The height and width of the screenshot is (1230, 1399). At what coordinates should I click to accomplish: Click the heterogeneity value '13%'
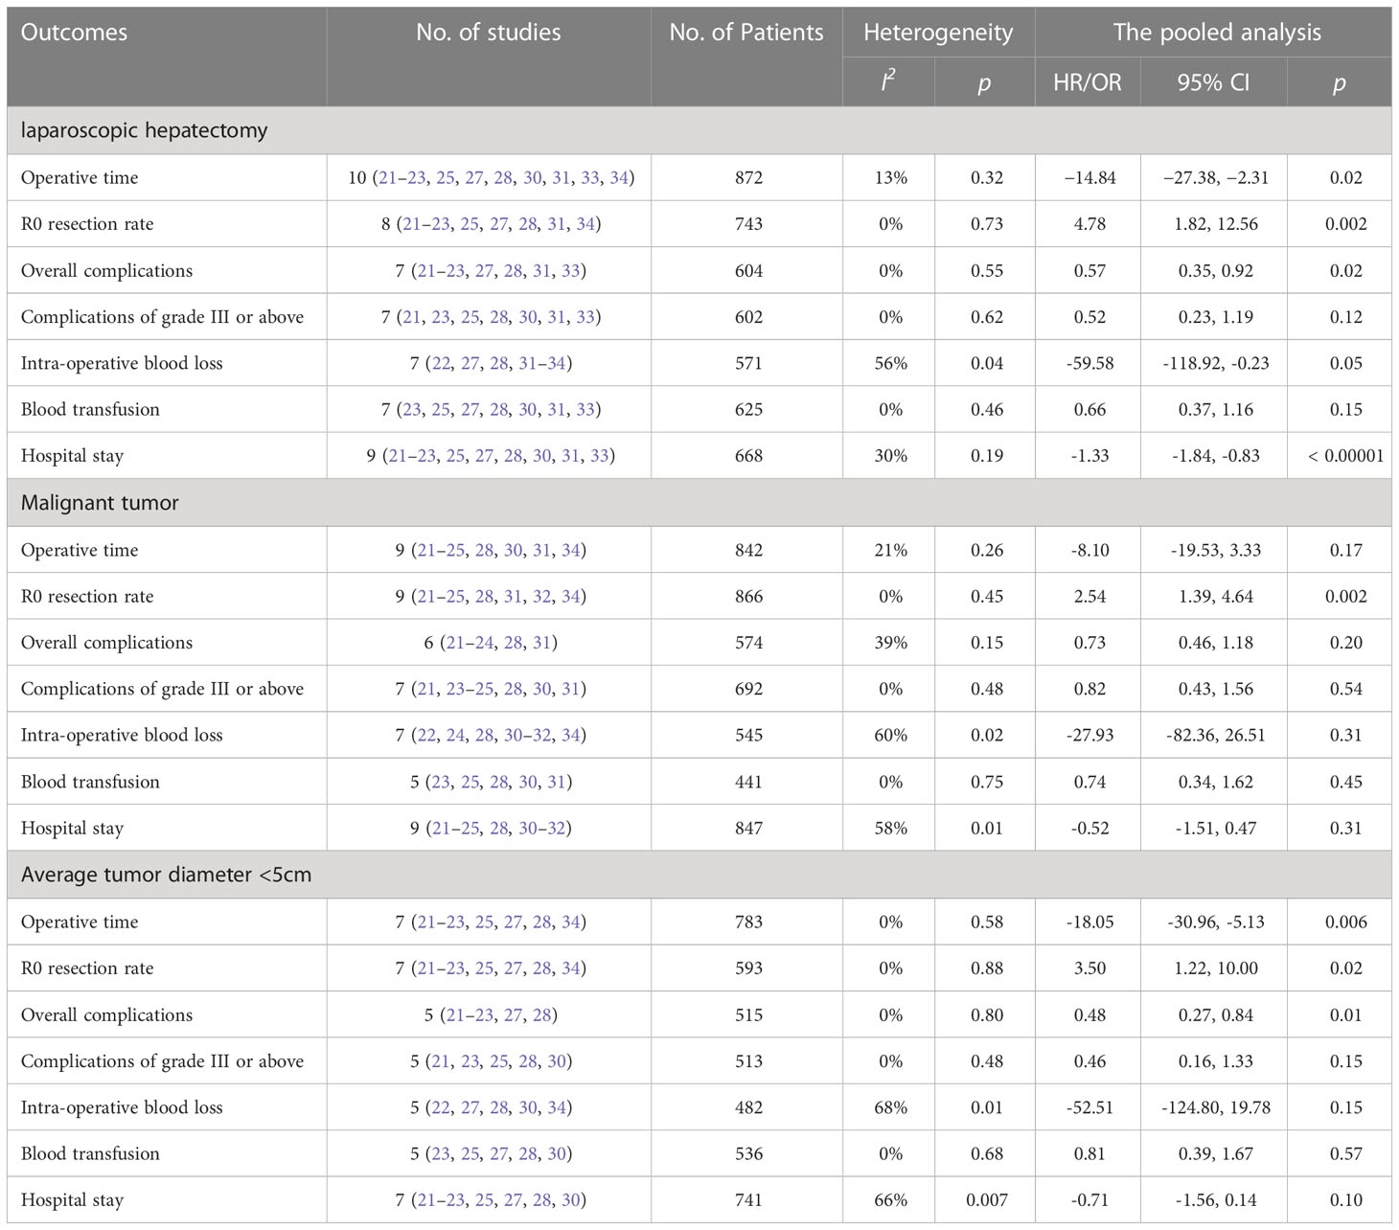pyautogui.click(x=890, y=177)
